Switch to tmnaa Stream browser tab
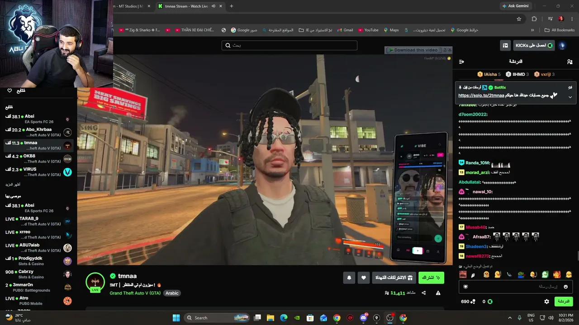The image size is (579, 325). 190,6
